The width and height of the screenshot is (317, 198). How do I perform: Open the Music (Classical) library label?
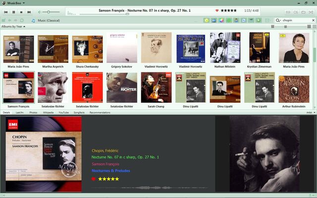[x=49, y=20]
